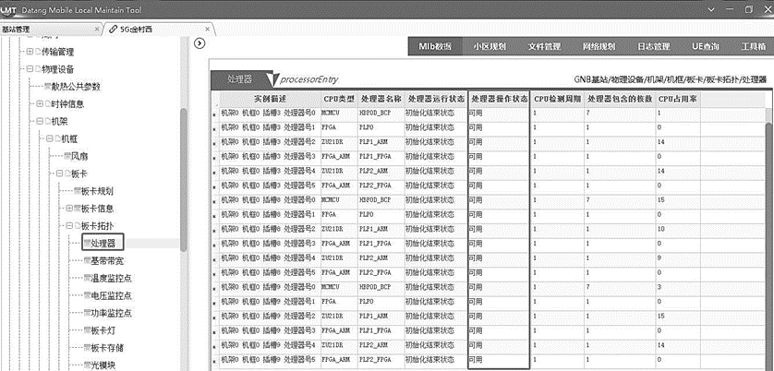Viewport: 774px width, 371px height.
Task: Click the table icon beside 风扇
Action: pyautogui.click(x=67, y=156)
